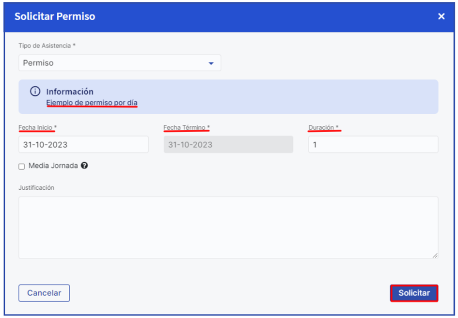Click the Media Jornada help question-mark icon
This screenshot has height=318, width=458.
point(84,166)
